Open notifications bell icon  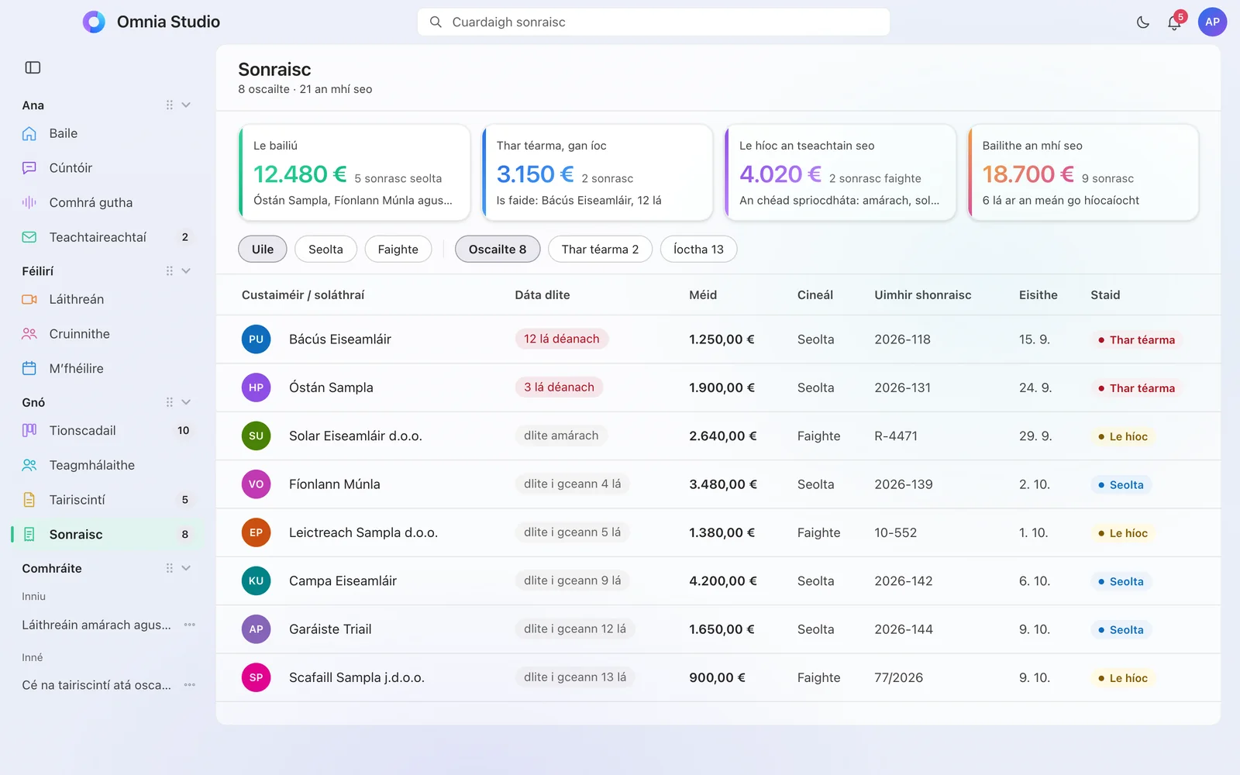coord(1174,22)
